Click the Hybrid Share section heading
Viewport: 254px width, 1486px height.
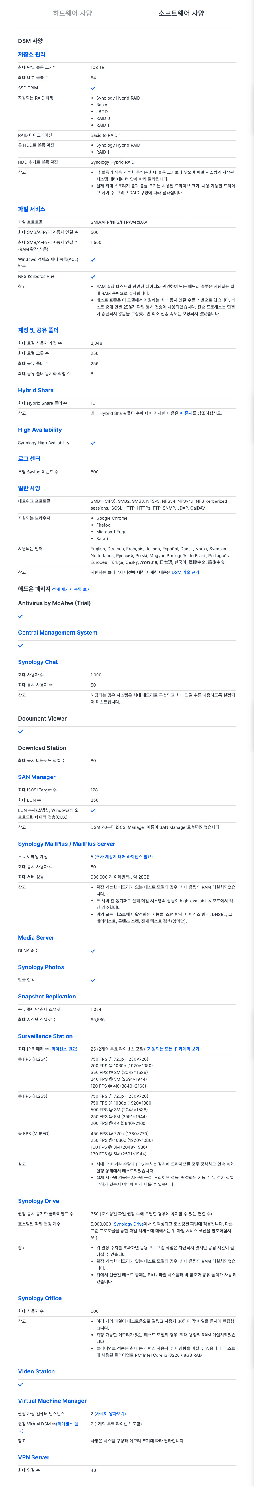click(x=36, y=391)
